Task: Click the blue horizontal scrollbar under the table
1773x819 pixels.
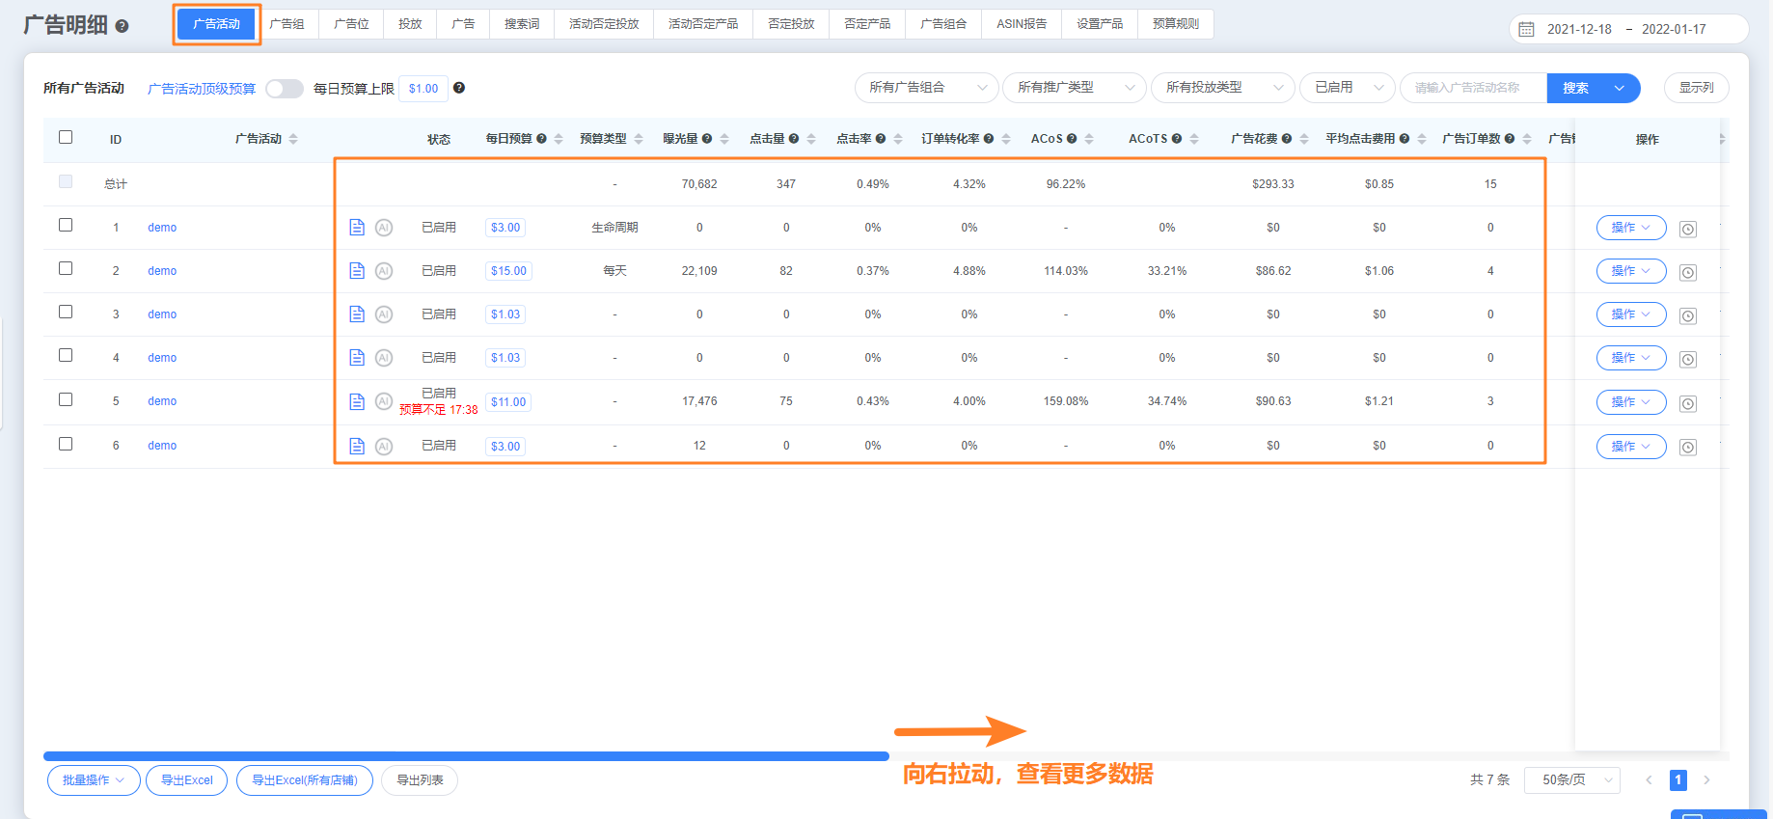Action: pos(466,756)
